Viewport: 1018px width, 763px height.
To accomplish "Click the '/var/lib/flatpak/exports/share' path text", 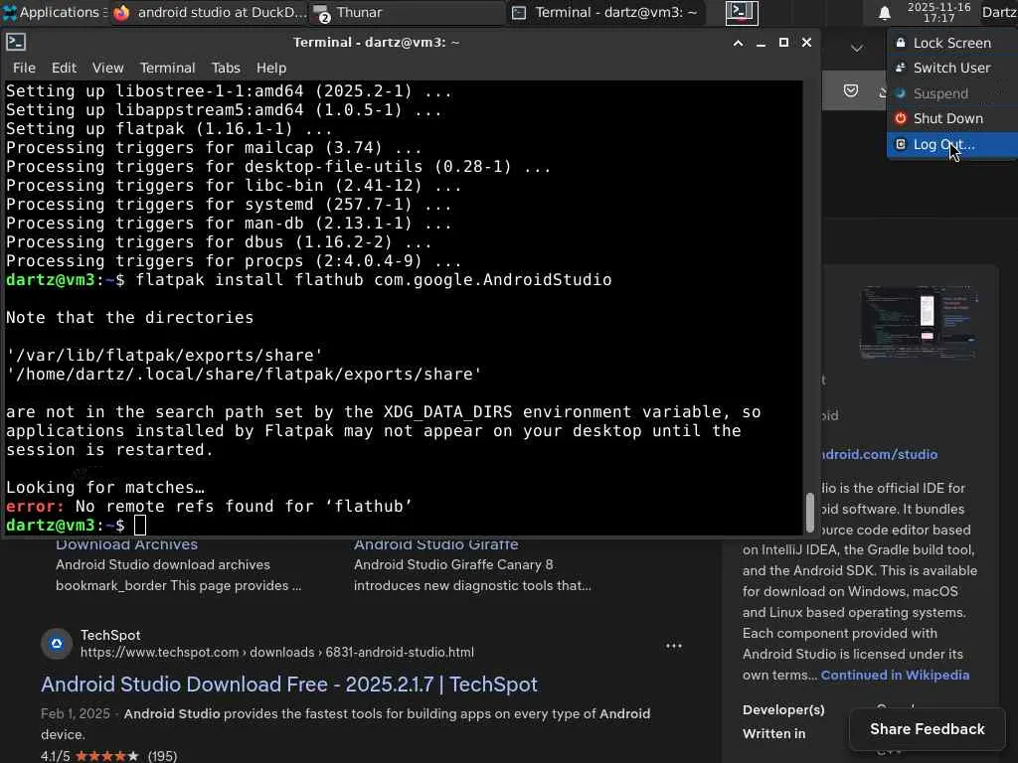I will click(164, 355).
